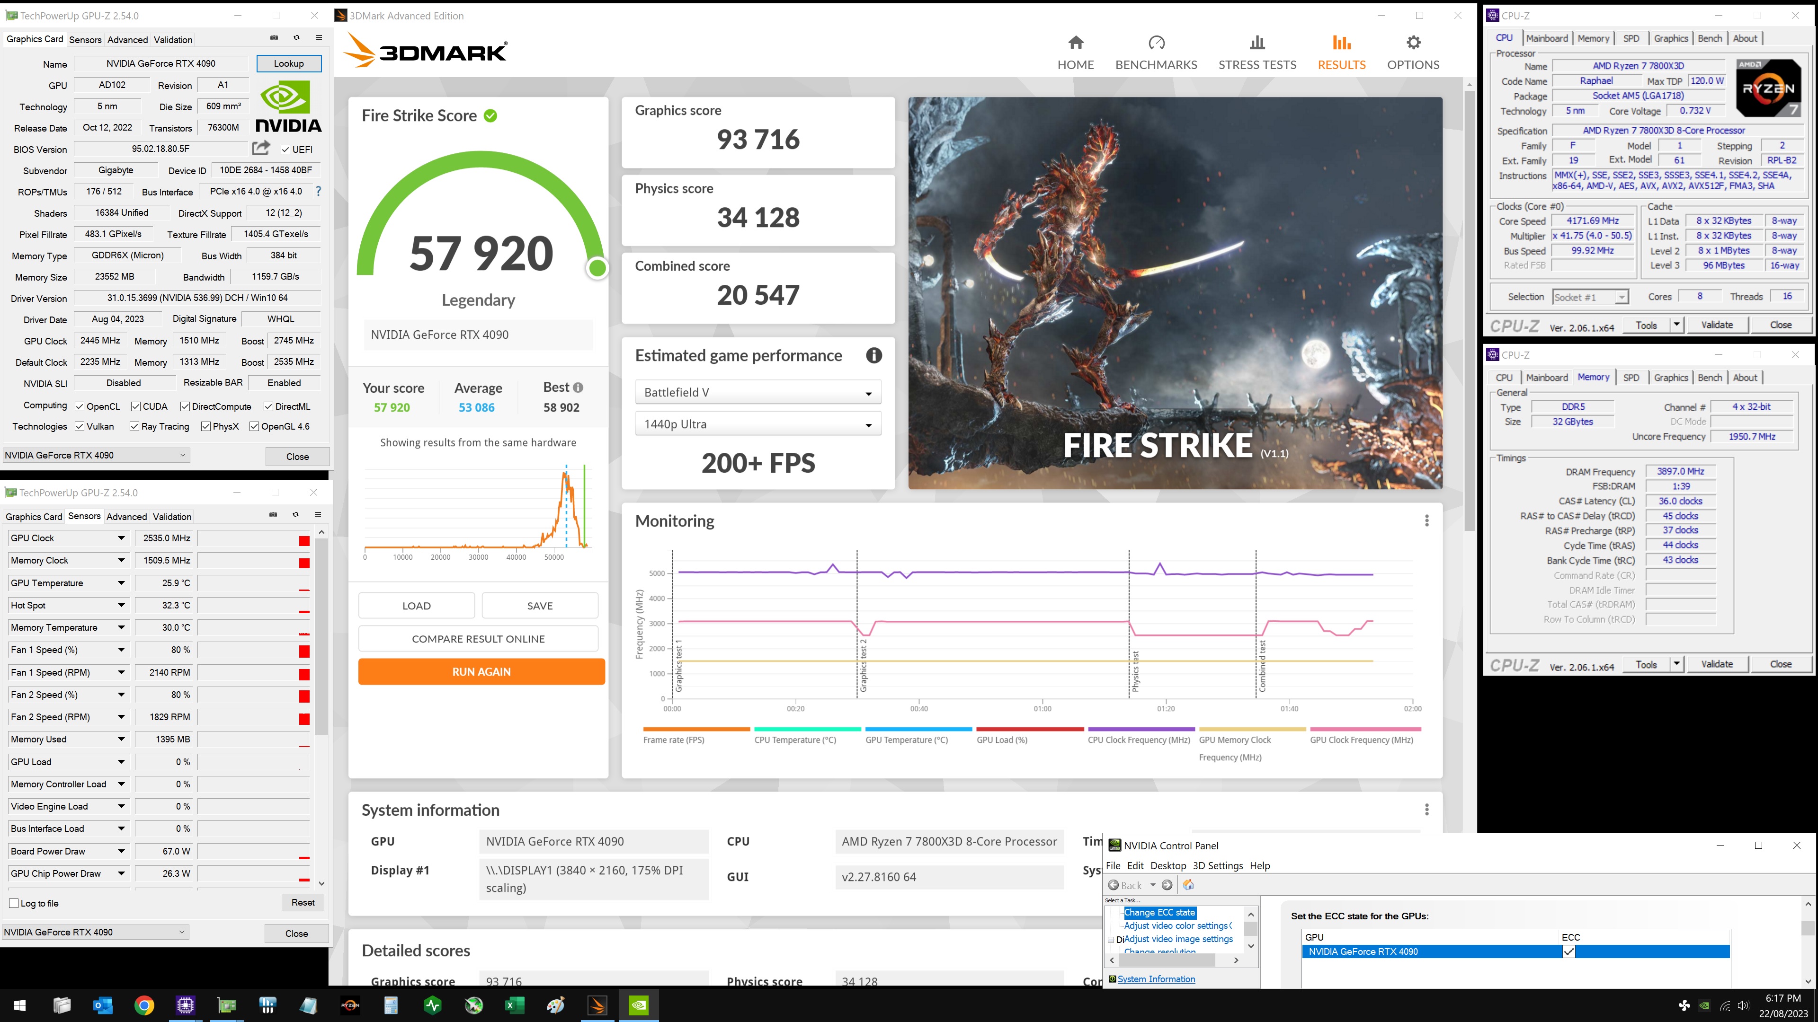Expand the Hot Spot sensor dropdown arrow

tap(121, 605)
